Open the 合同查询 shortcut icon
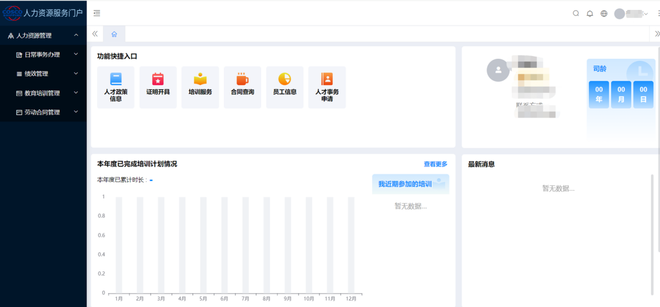Image resolution: width=660 pixels, height=307 pixels. [242, 80]
